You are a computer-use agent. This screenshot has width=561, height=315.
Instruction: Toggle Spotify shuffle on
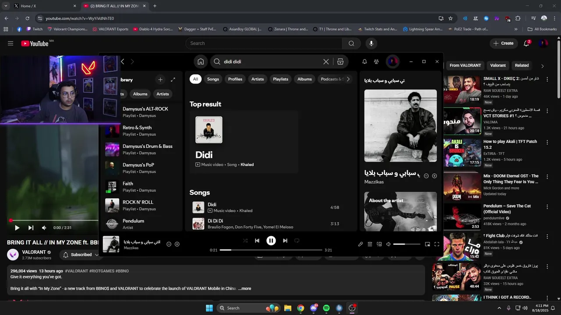[x=245, y=241]
